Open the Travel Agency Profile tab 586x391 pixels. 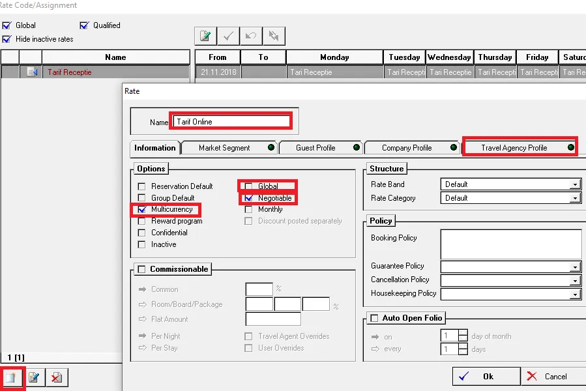click(x=520, y=148)
